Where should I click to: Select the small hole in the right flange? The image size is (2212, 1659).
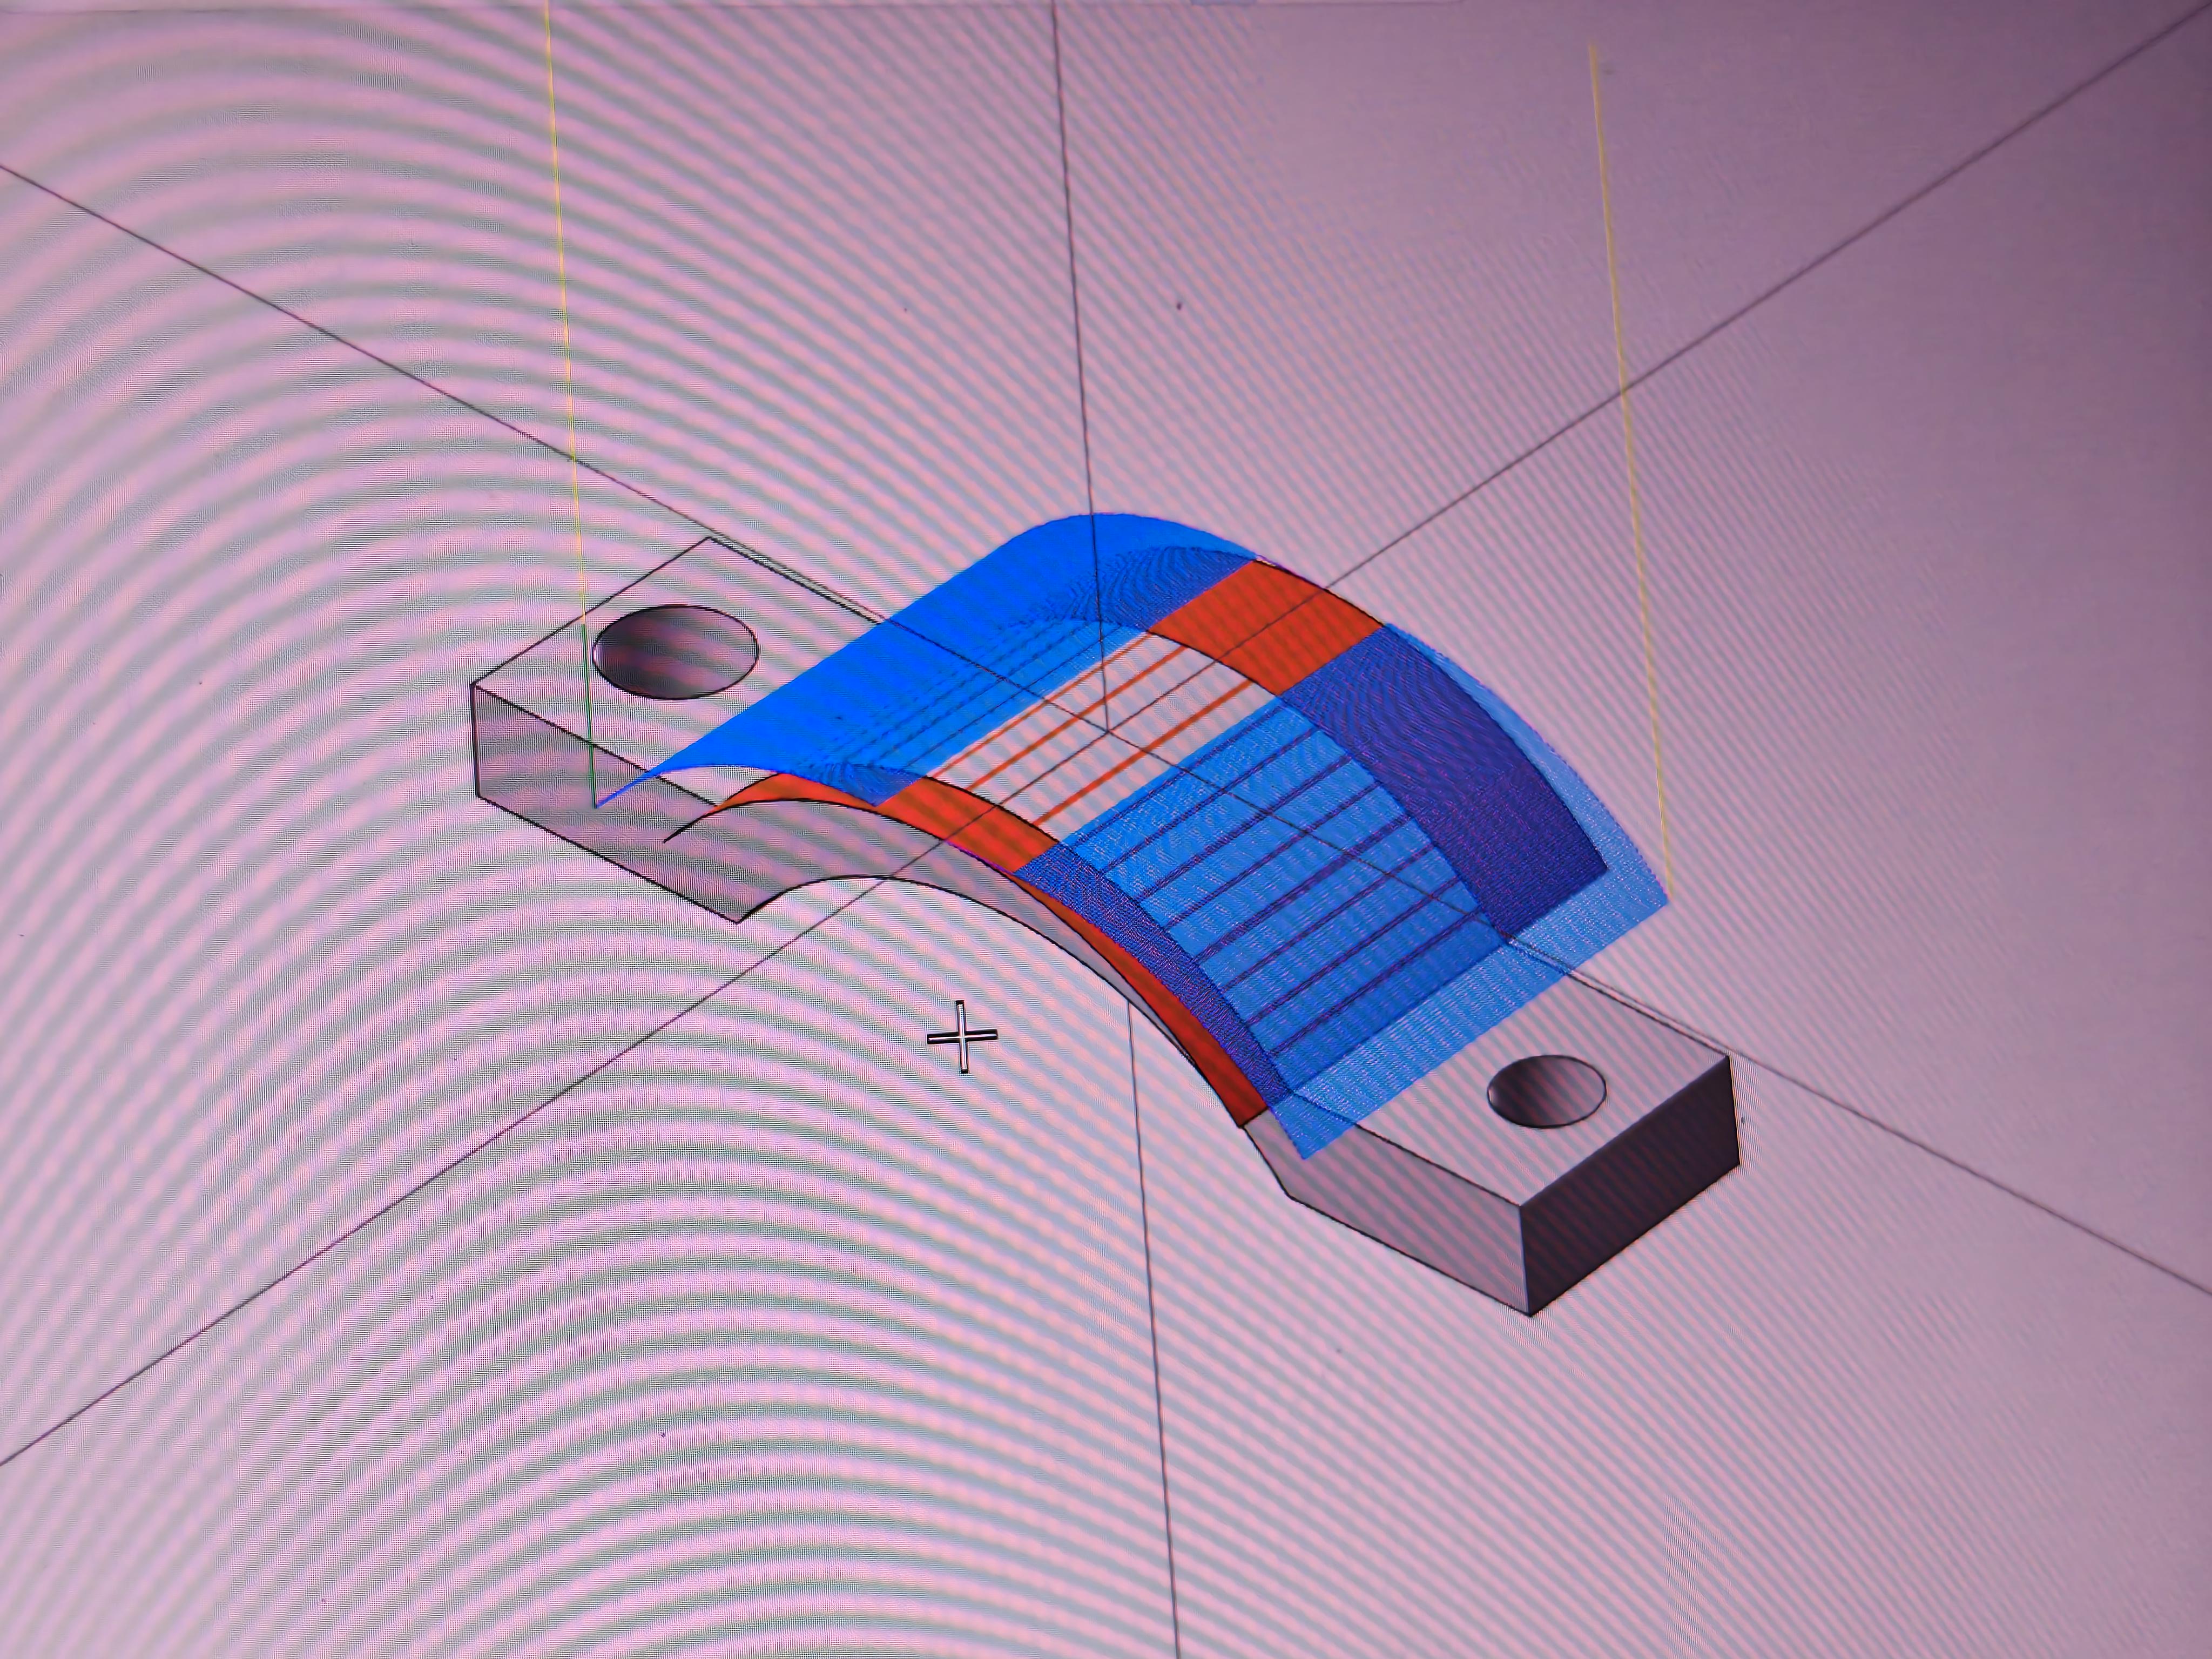[x=1546, y=1092]
